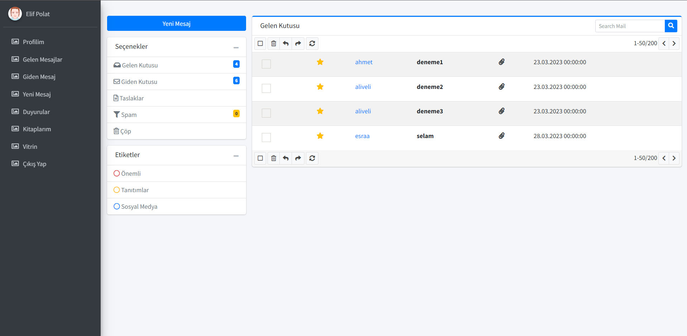Delete selected messages via trash icon
Image resolution: width=687 pixels, height=336 pixels.
coord(273,43)
